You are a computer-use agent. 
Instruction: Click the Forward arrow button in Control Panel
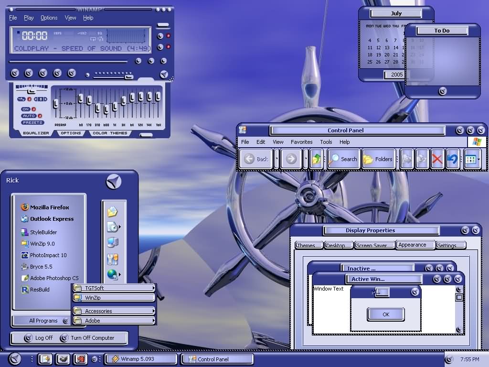(291, 159)
